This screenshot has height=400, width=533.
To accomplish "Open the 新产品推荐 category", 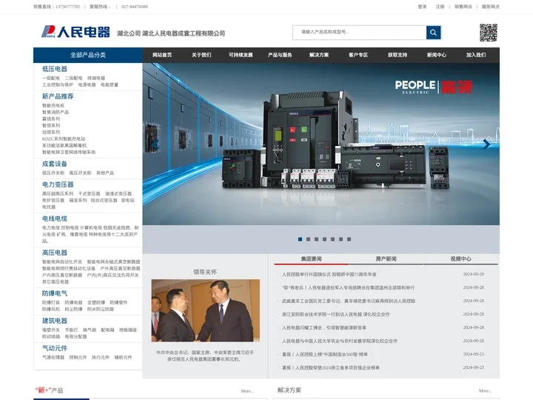I will 58,96.
